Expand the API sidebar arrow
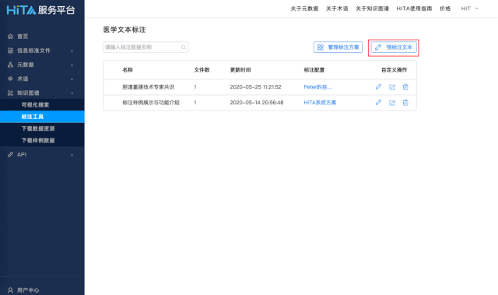This screenshot has width=498, height=295. point(72,155)
